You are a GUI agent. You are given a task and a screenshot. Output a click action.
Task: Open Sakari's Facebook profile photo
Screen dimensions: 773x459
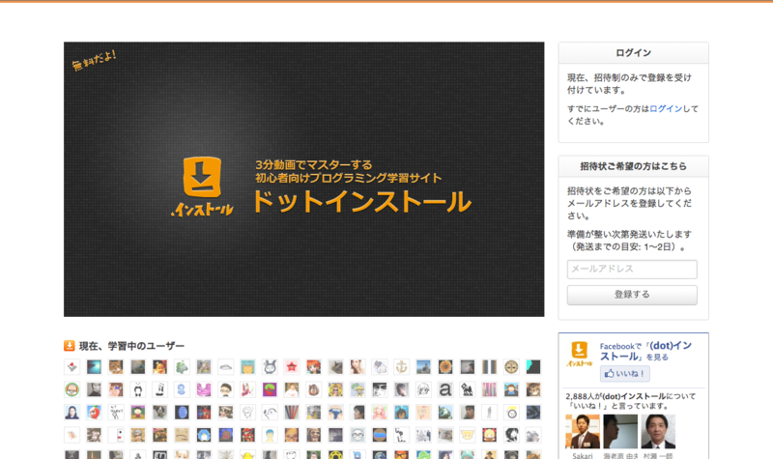tap(583, 431)
